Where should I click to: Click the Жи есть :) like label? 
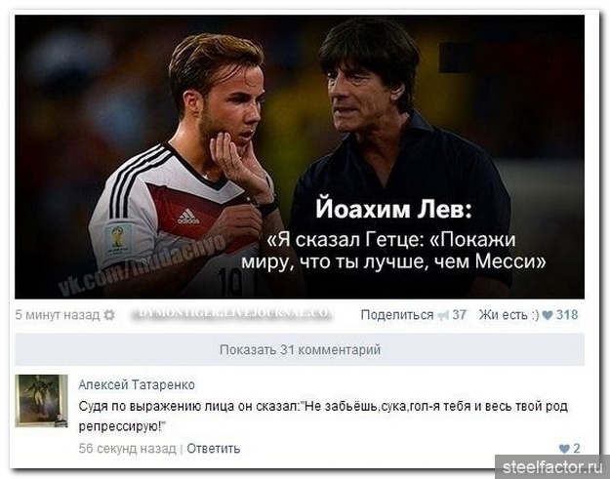click(508, 314)
